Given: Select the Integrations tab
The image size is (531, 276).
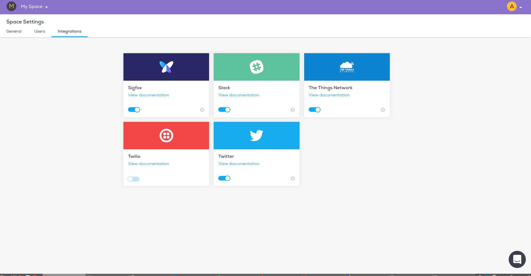Looking at the screenshot, I should (x=70, y=31).
